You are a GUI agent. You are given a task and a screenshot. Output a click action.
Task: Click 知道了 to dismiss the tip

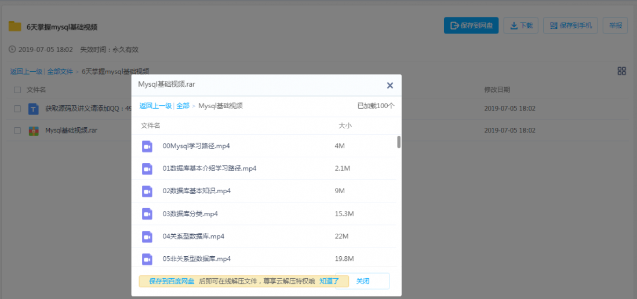point(329,281)
